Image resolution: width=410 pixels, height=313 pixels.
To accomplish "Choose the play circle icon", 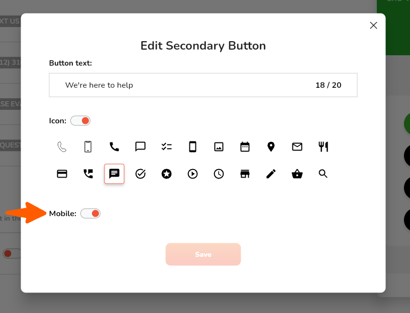I will pos(193,174).
